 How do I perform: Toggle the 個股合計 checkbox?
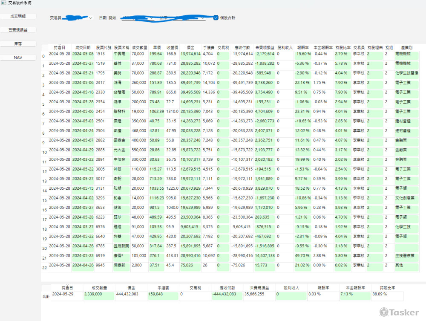(216, 18)
